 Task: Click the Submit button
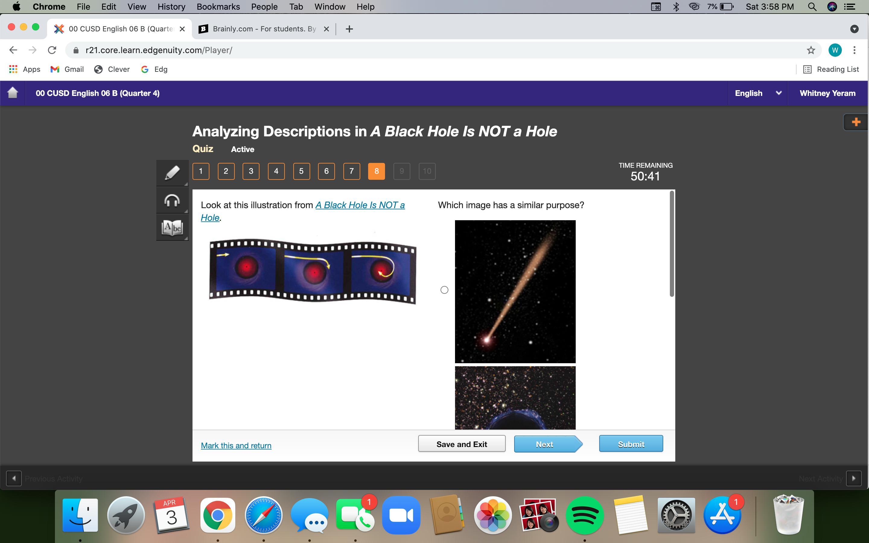(631, 444)
